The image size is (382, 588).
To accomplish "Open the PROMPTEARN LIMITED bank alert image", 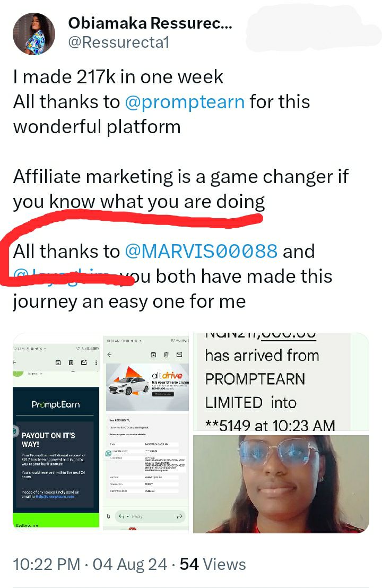I will click(x=281, y=382).
